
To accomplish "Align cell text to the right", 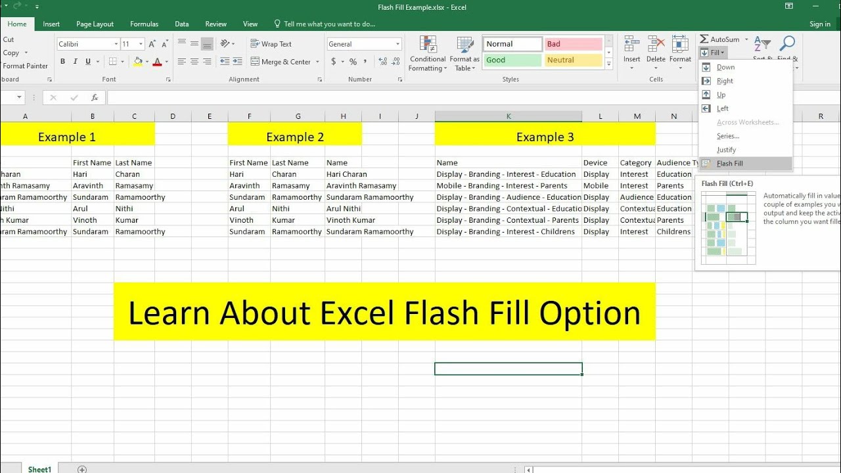I will [x=207, y=62].
